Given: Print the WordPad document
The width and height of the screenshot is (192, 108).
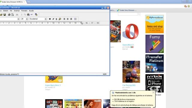Looking at the screenshot, I should click(9, 15).
